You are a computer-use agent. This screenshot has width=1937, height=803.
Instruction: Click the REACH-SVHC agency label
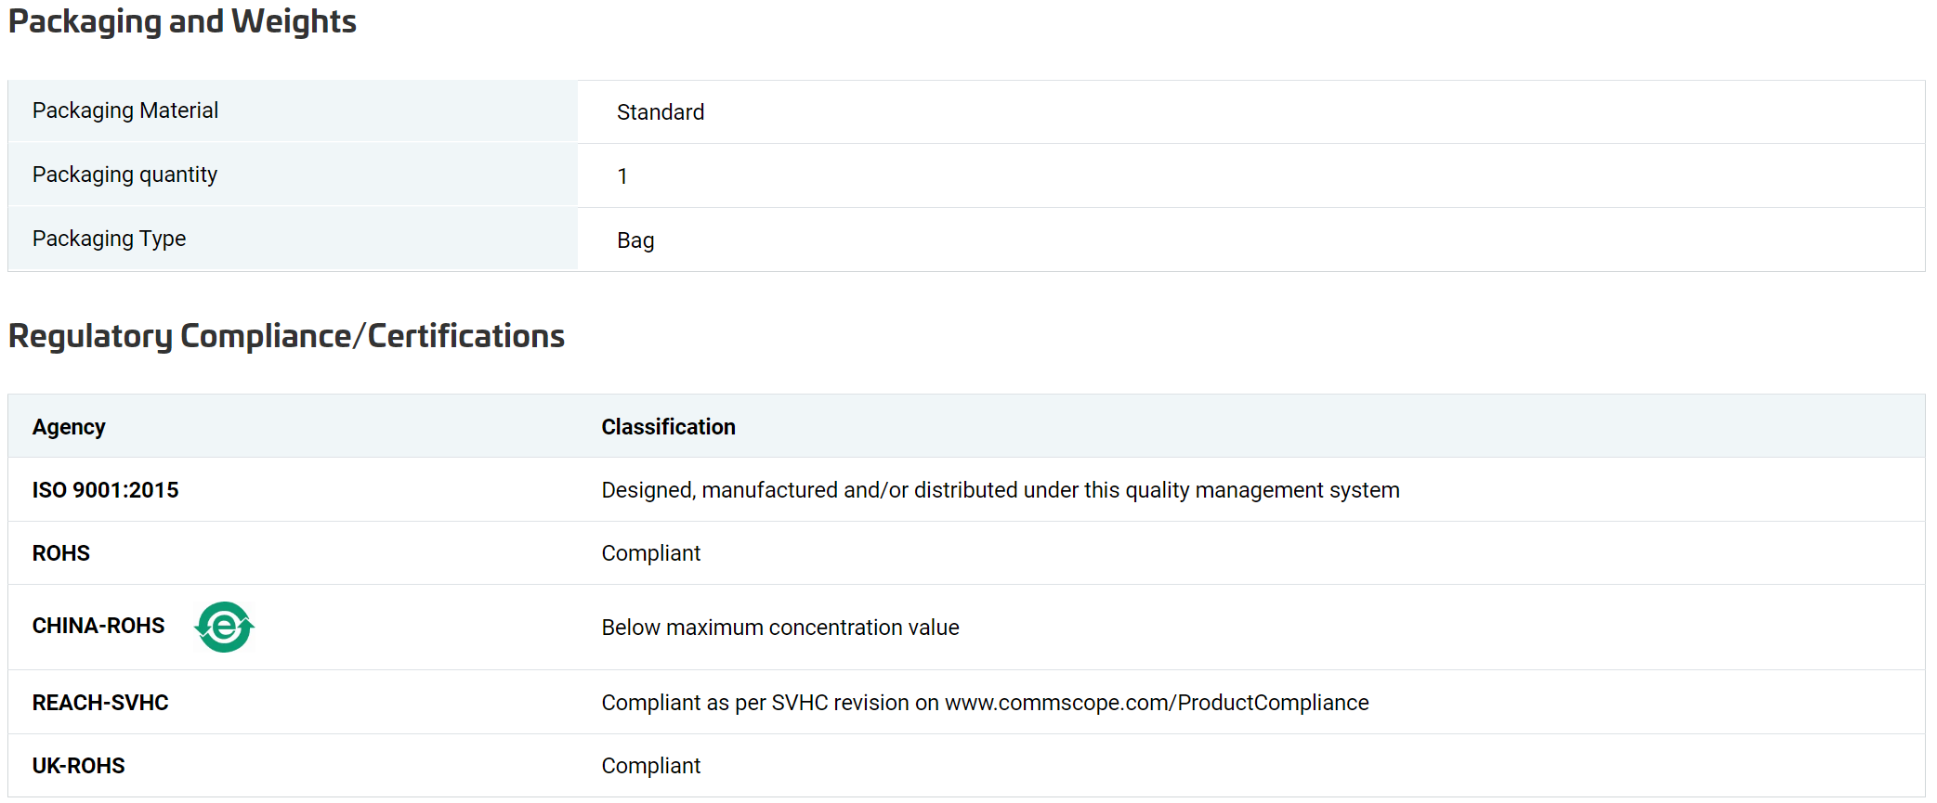click(100, 703)
